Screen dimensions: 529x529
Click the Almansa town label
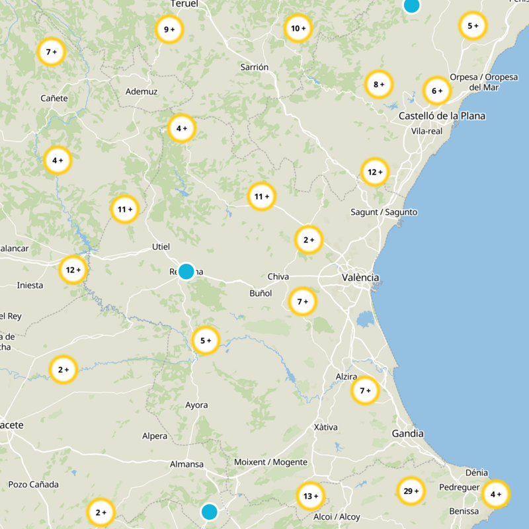click(186, 465)
